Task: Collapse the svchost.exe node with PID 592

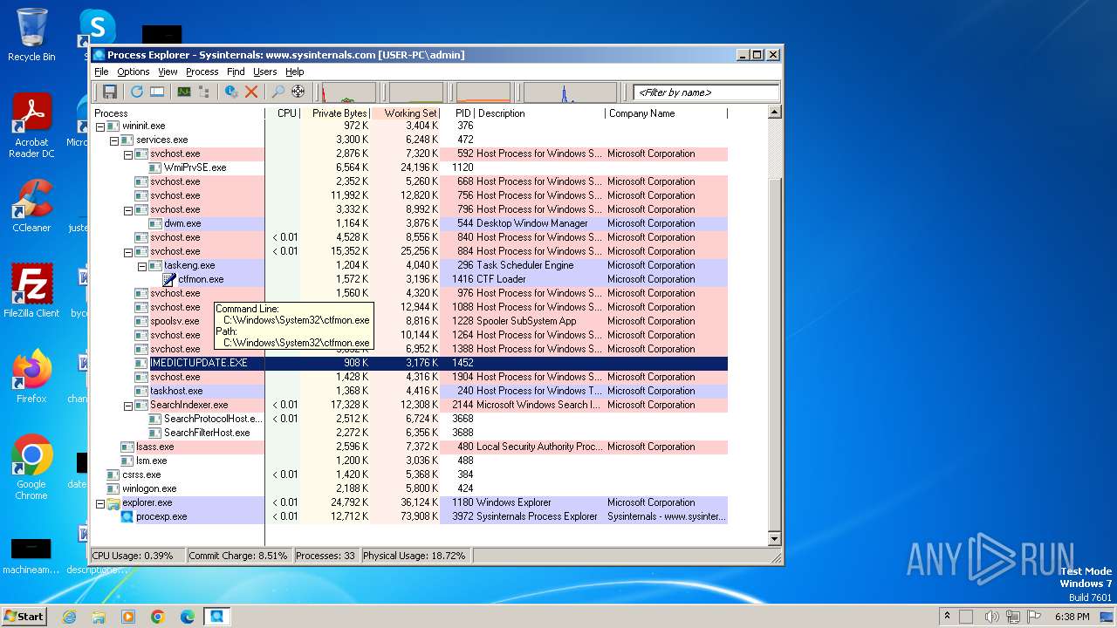Action: point(127,154)
